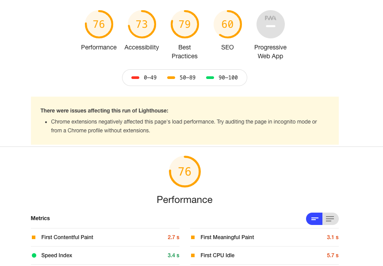
Task: Click the green 90–100 legend swatch
Action: [x=210, y=78]
